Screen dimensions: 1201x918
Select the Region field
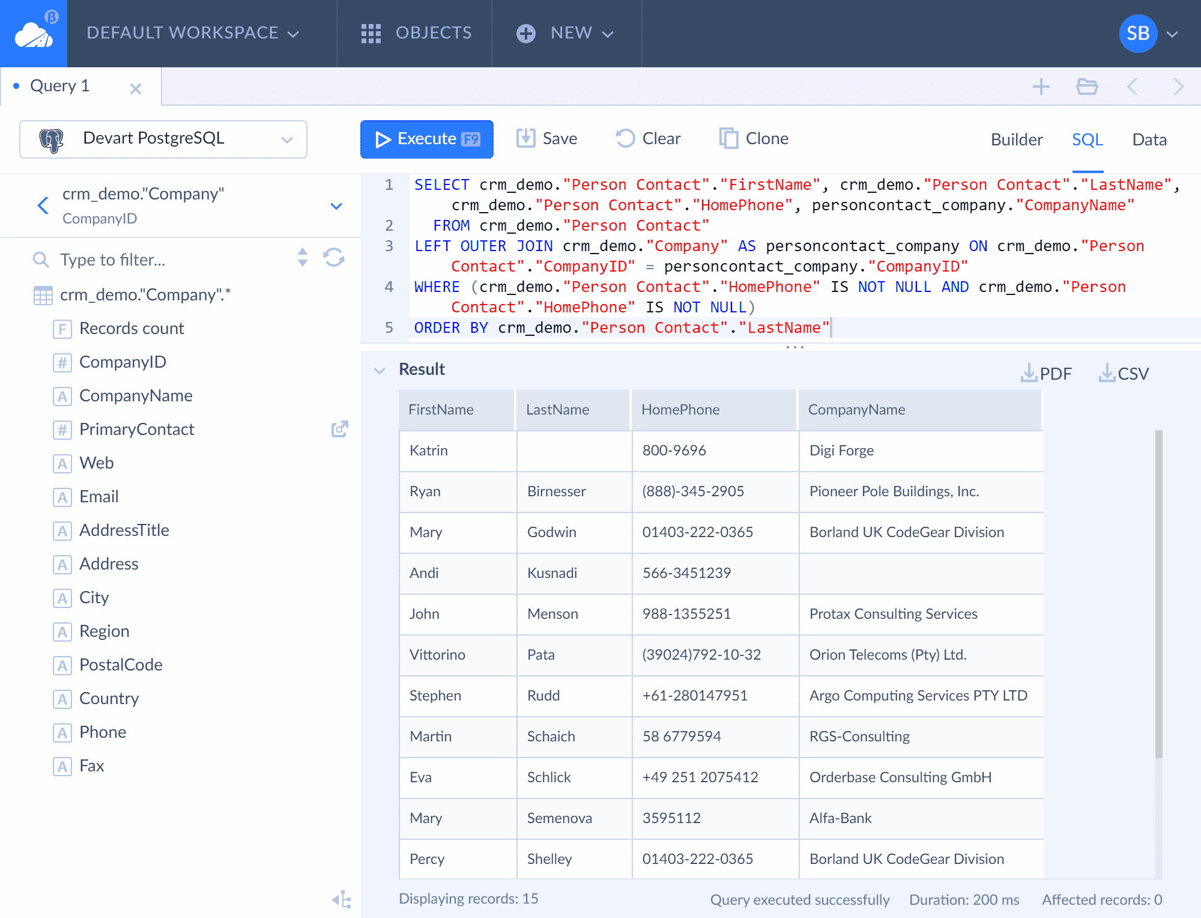[x=91, y=631]
